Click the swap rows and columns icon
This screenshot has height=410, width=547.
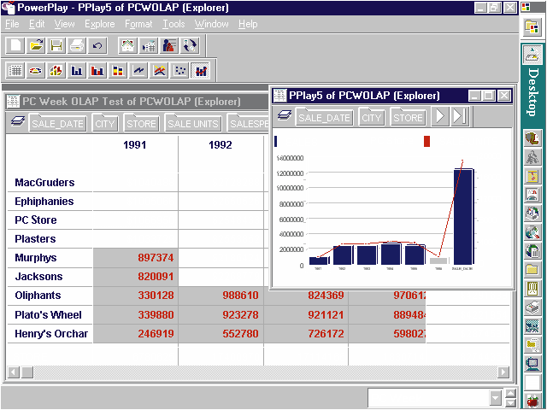click(x=190, y=45)
